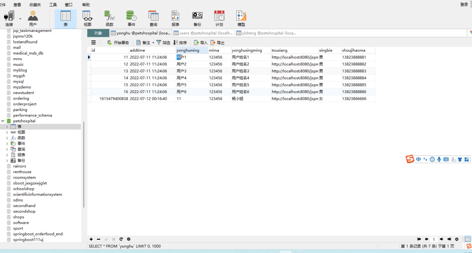Go to the first page of records
472x253 pixels.
click(419, 239)
